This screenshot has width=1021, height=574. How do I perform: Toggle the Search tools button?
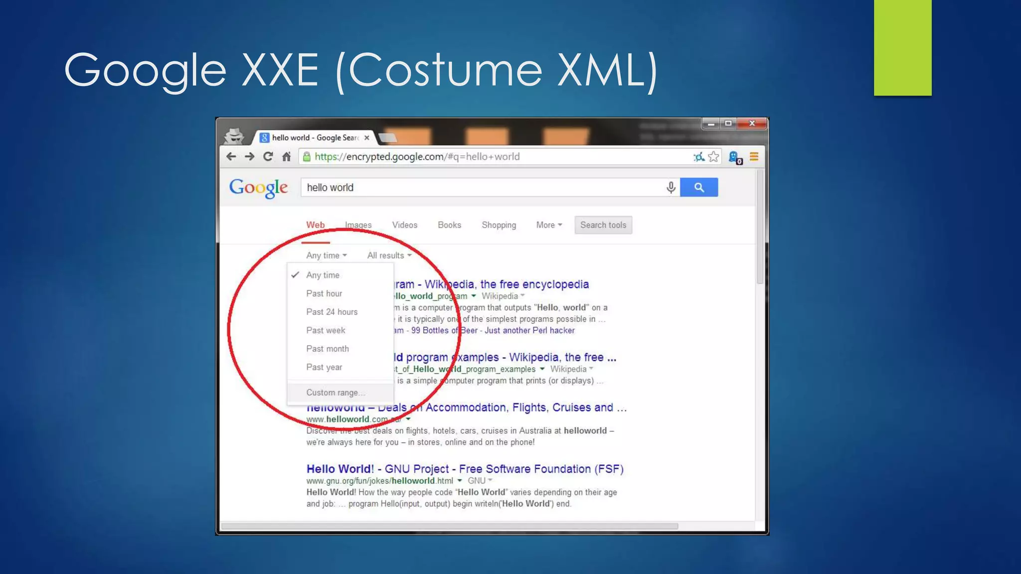(603, 225)
